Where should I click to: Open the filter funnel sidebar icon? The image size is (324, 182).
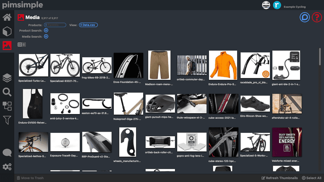coord(7,120)
